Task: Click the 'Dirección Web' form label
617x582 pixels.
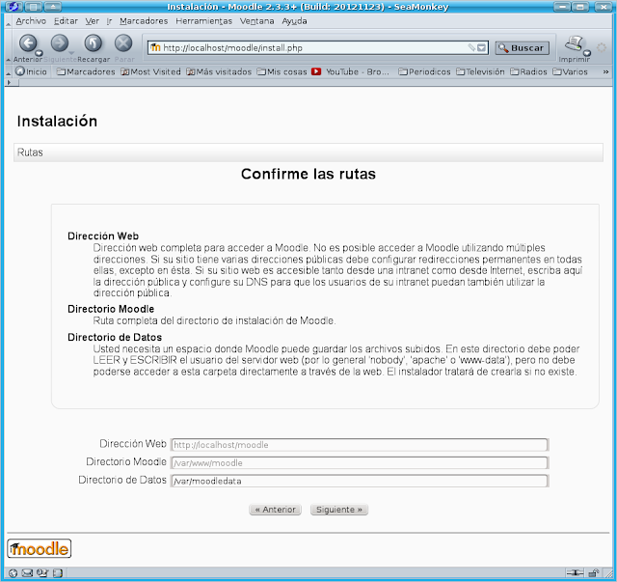Action: 133,444
